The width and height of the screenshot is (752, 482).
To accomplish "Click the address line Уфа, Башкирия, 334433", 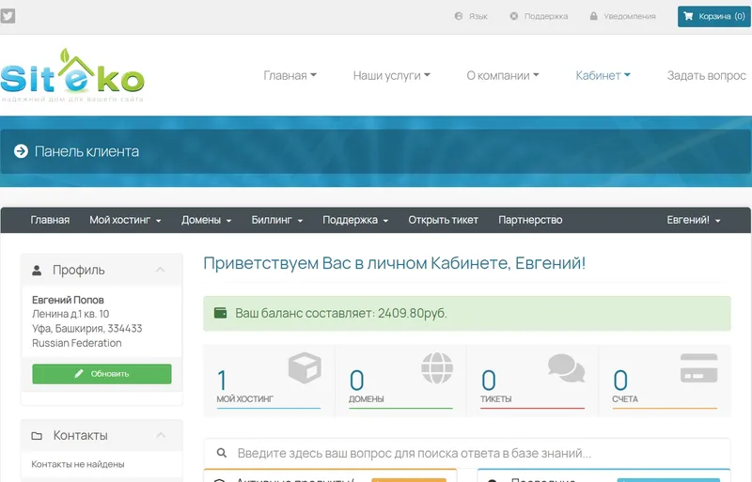I will click(87, 329).
